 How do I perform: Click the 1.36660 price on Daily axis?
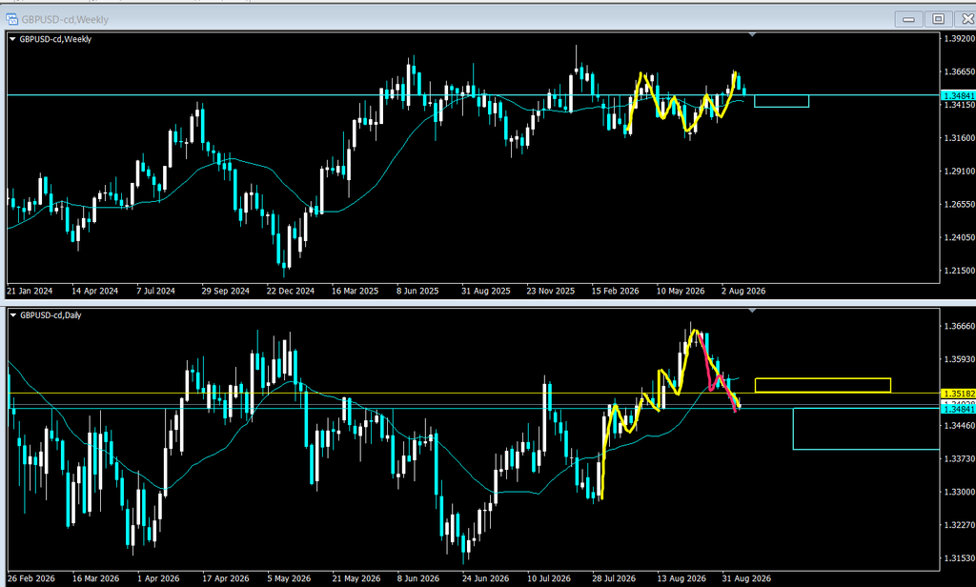point(959,326)
